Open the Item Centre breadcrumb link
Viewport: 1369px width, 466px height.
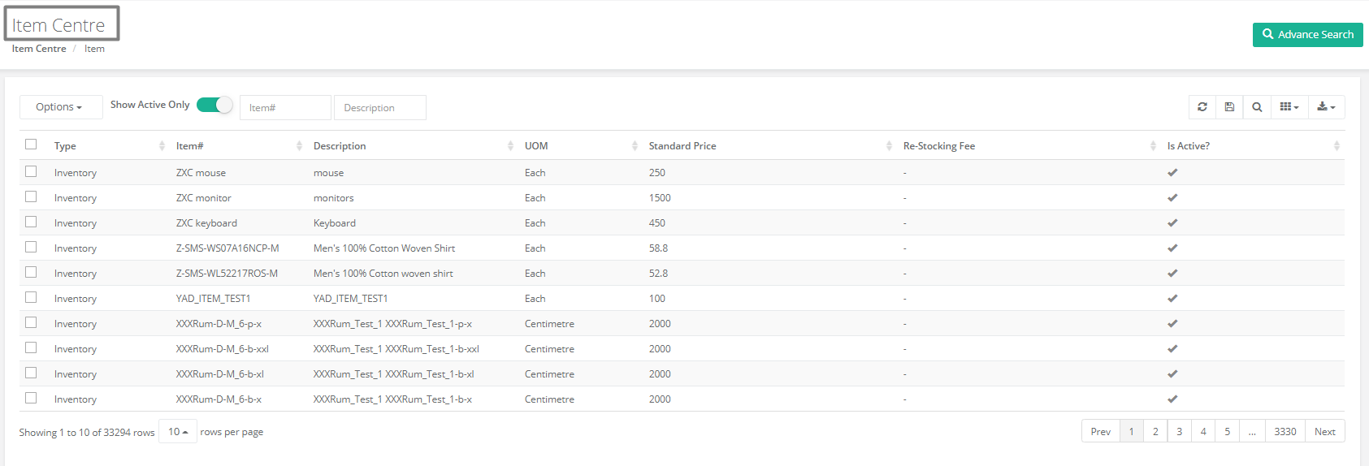39,49
